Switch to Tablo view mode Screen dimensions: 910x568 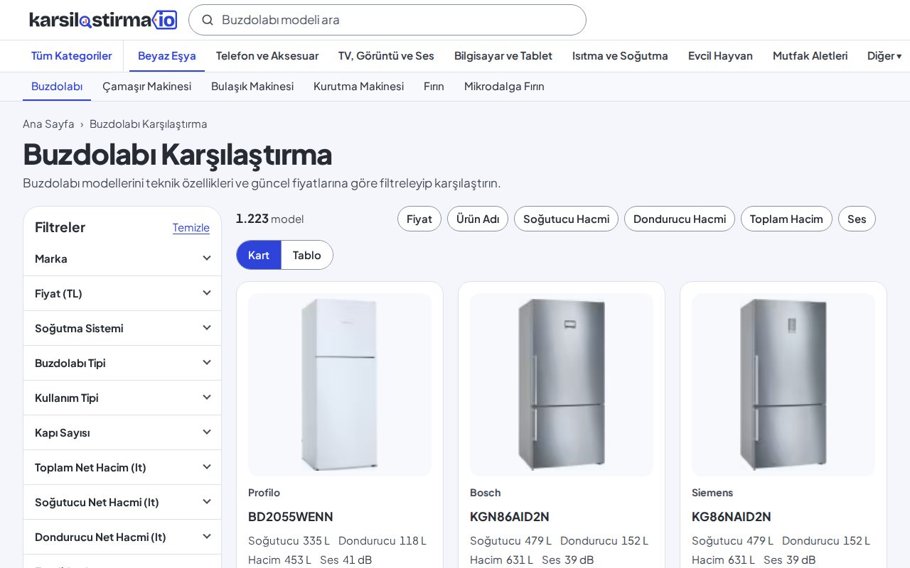(x=307, y=255)
